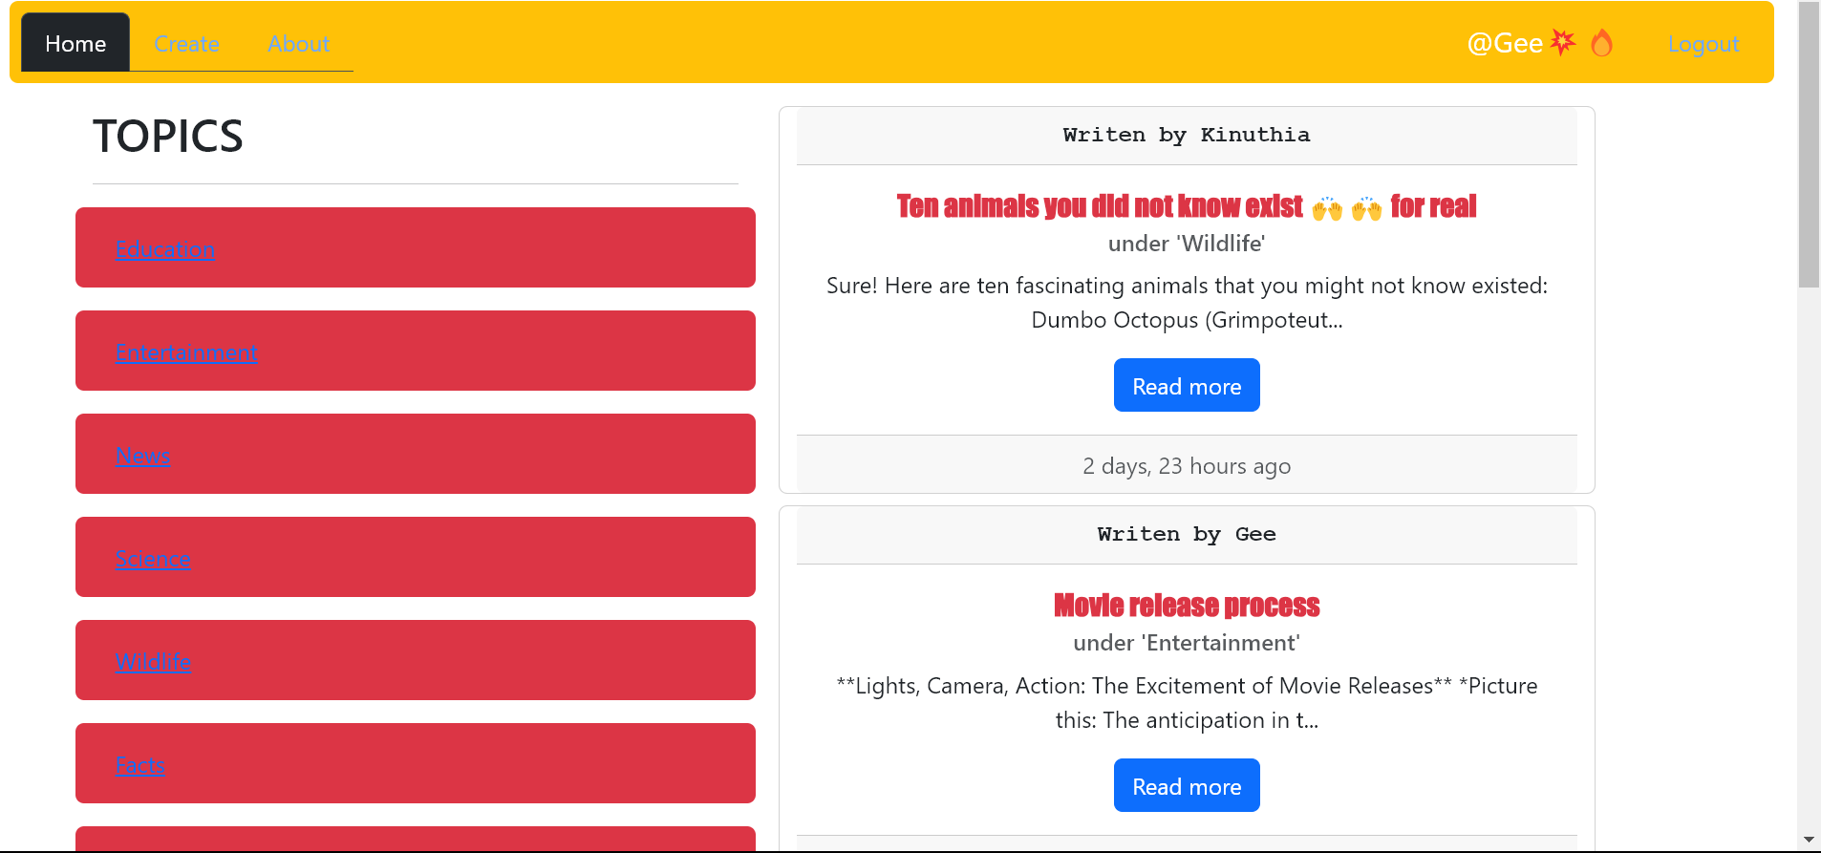Open the Facts topic
1821x853 pixels.
[x=140, y=765]
